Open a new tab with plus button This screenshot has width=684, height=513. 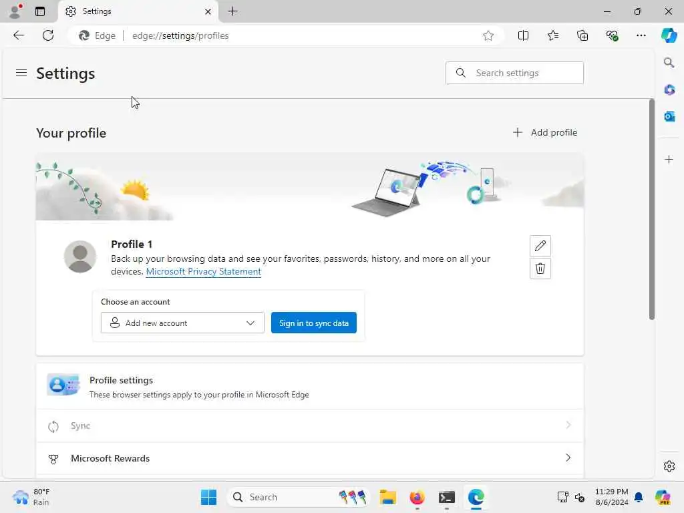coord(233,11)
